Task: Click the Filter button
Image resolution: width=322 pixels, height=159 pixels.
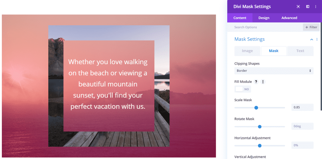Action: click(x=311, y=27)
